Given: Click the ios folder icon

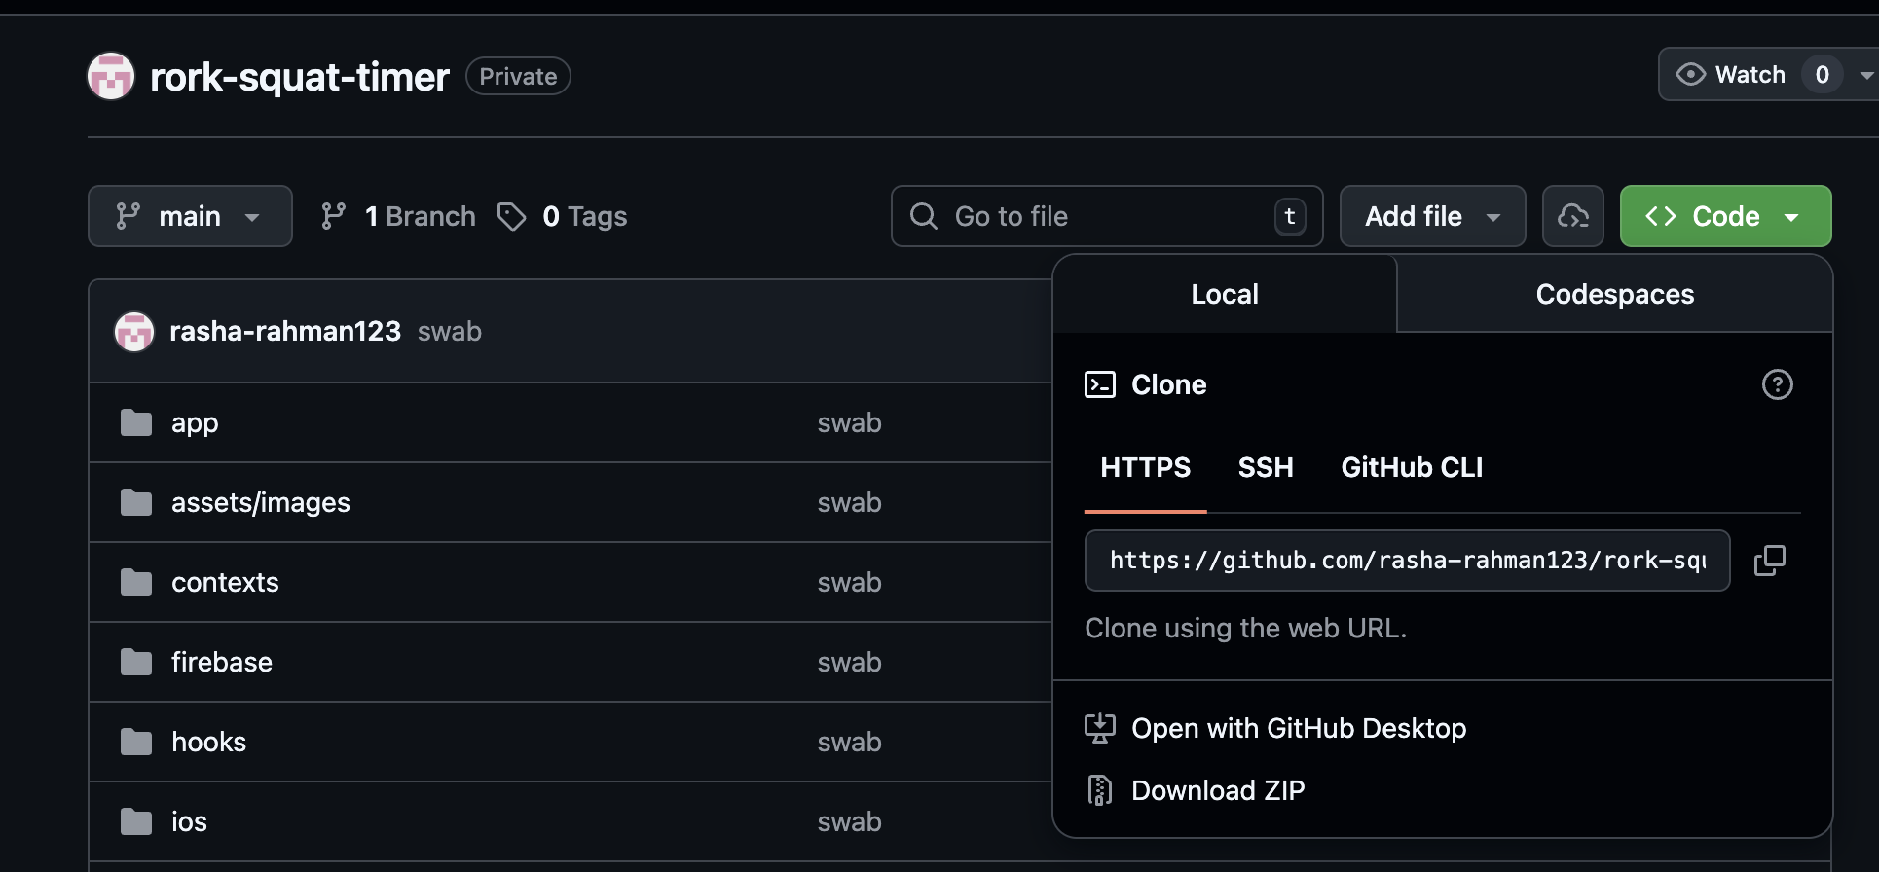Looking at the screenshot, I should point(136,821).
